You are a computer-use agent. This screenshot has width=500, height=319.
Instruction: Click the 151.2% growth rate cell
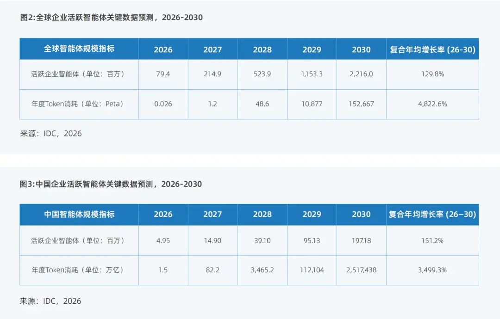tap(432, 241)
